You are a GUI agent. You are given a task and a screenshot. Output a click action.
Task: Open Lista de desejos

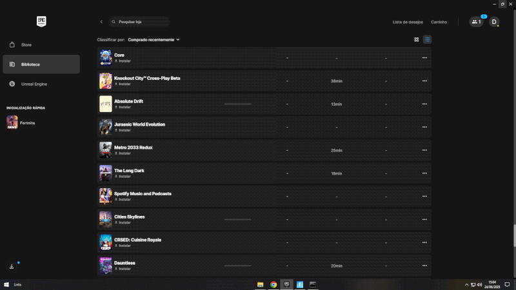pyautogui.click(x=408, y=22)
